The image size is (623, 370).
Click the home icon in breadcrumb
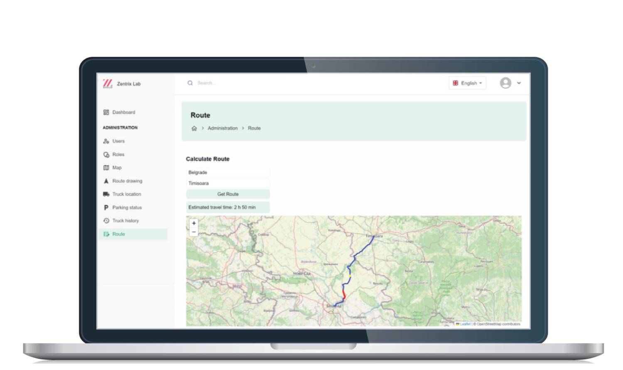pos(194,128)
